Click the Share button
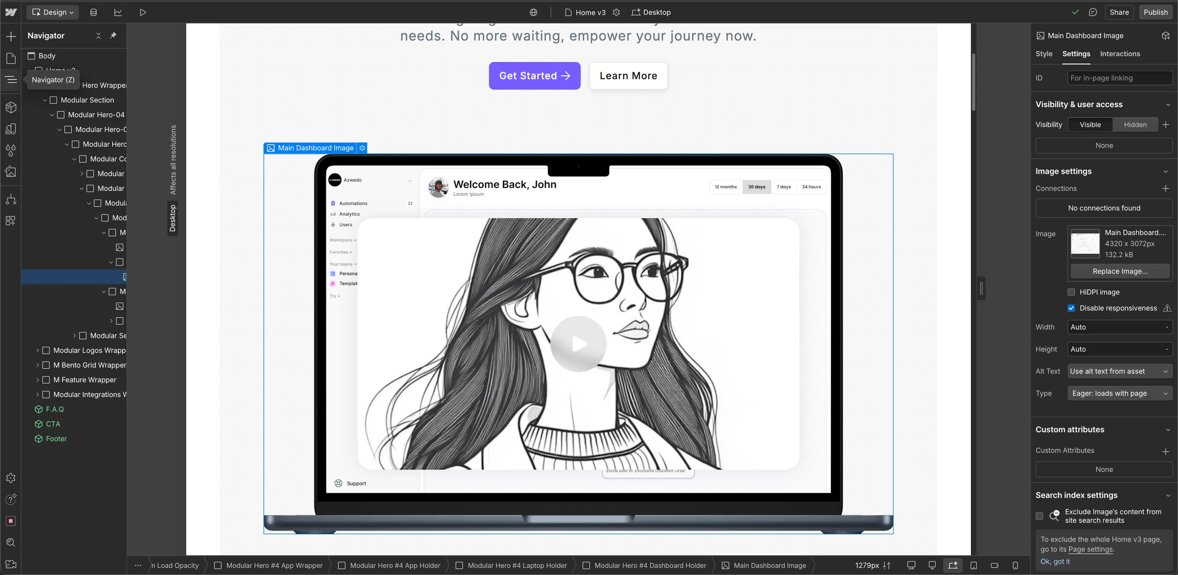Image resolution: width=1178 pixels, height=575 pixels. [x=1119, y=13]
